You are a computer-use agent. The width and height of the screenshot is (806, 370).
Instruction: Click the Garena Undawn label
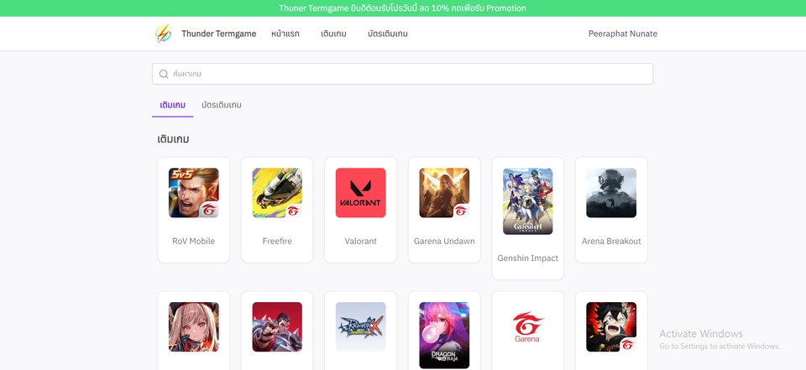click(444, 241)
